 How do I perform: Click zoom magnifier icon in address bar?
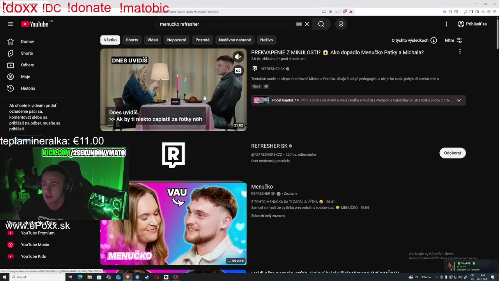331,12
